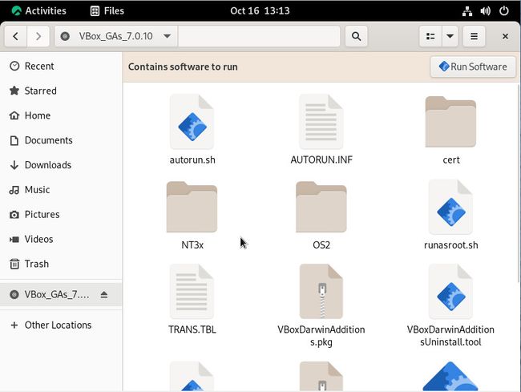Screen dimensions: 521x392
Task: Open the Files app menu
Action: [107, 10]
